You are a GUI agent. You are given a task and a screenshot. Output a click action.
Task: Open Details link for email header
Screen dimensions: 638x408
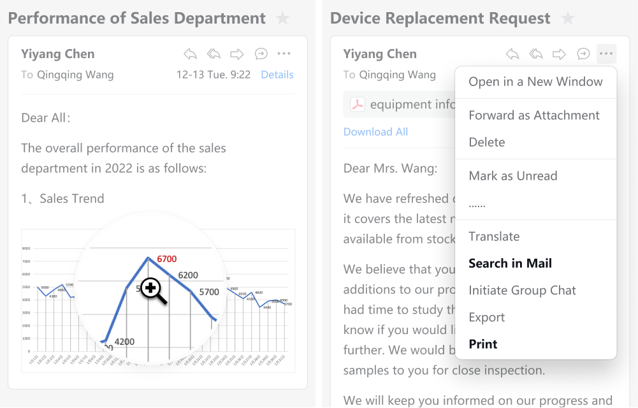pos(277,75)
